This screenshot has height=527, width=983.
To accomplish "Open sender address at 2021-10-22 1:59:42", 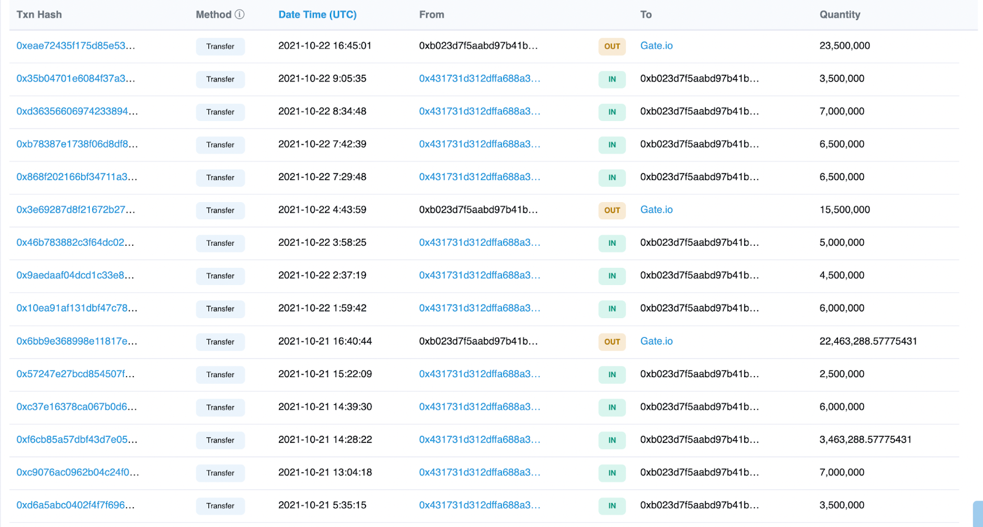I will (x=479, y=308).
